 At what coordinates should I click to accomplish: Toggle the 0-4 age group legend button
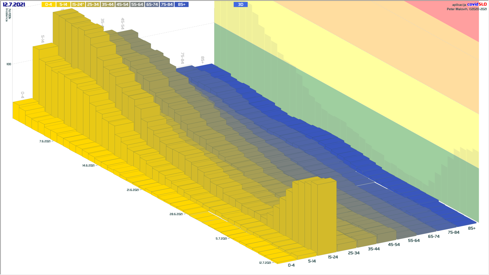(x=48, y=5)
